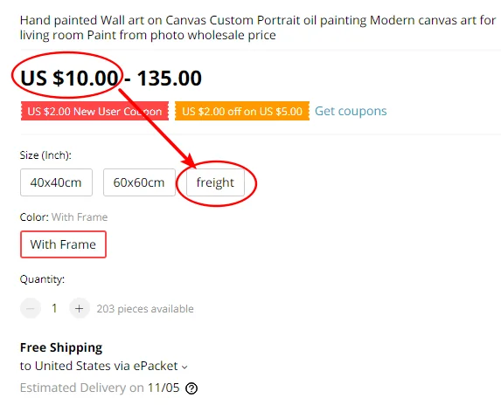Click the US $2.00 New User Coupon
Viewport: 501px width, 405px height.
point(94,111)
